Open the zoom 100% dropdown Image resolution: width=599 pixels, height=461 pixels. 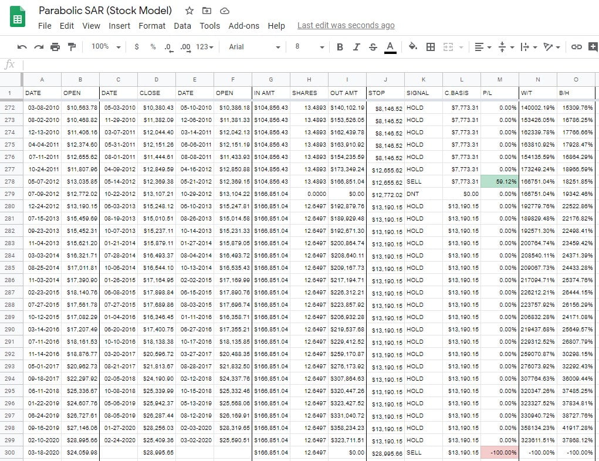106,47
